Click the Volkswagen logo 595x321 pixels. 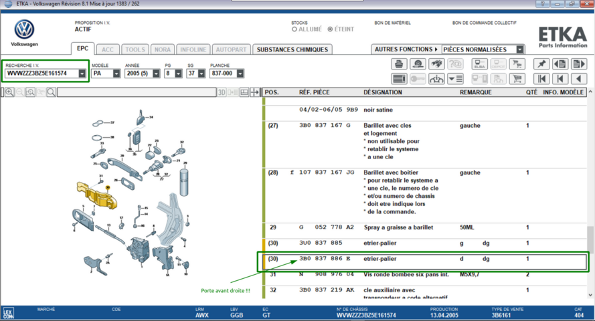[24, 29]
